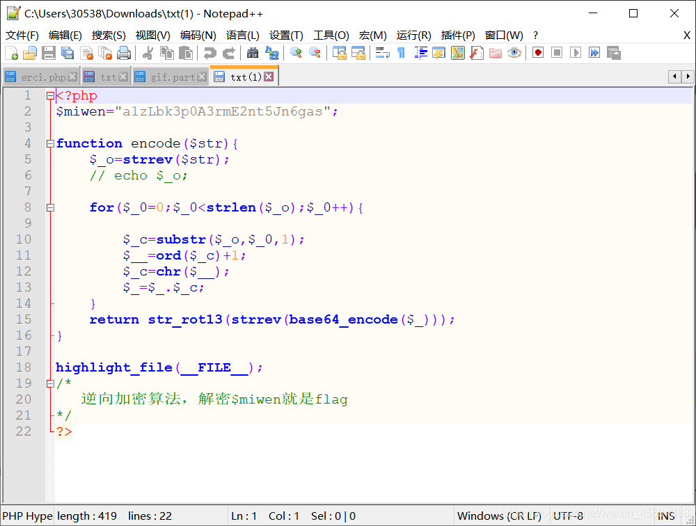696x526 pixels.
Task: Create a new file with toolbar icon
Action: (x=11, y=53)
